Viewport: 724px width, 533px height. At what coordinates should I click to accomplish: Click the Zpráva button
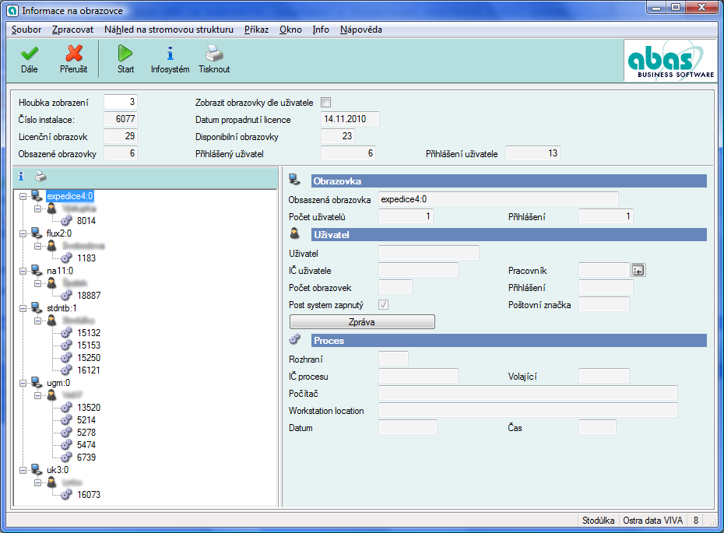coord(362,321)
